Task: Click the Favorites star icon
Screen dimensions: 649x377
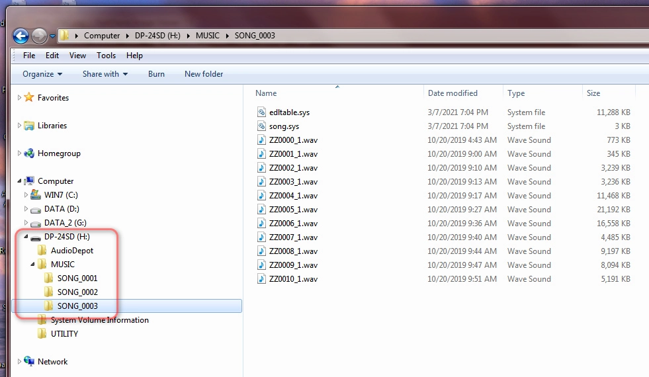Action: [29, 98]
